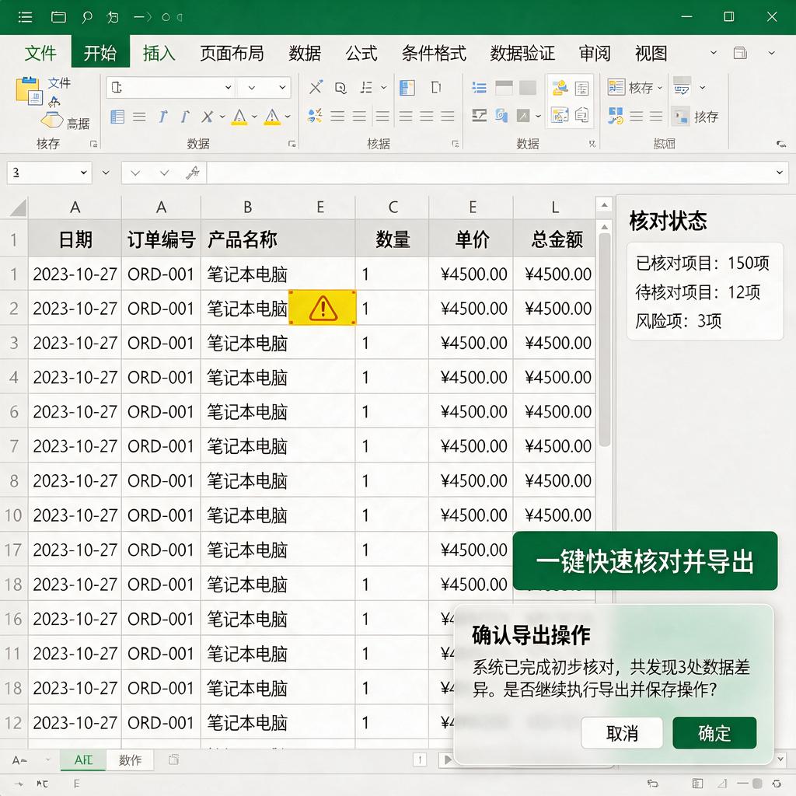The image size is (796, 796).
Task: Click the gray square arrow icon
Action: pyautogui.click(x=523, y=116)
